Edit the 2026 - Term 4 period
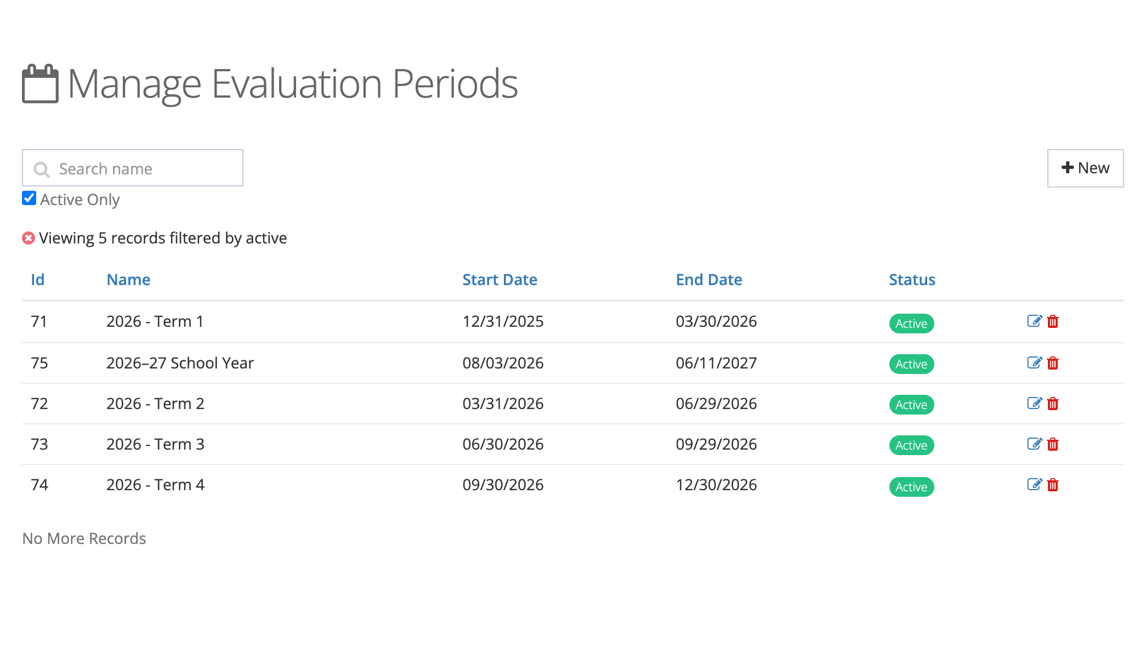The height and width of the screenshot is (658, 1146). (1034, 485)
